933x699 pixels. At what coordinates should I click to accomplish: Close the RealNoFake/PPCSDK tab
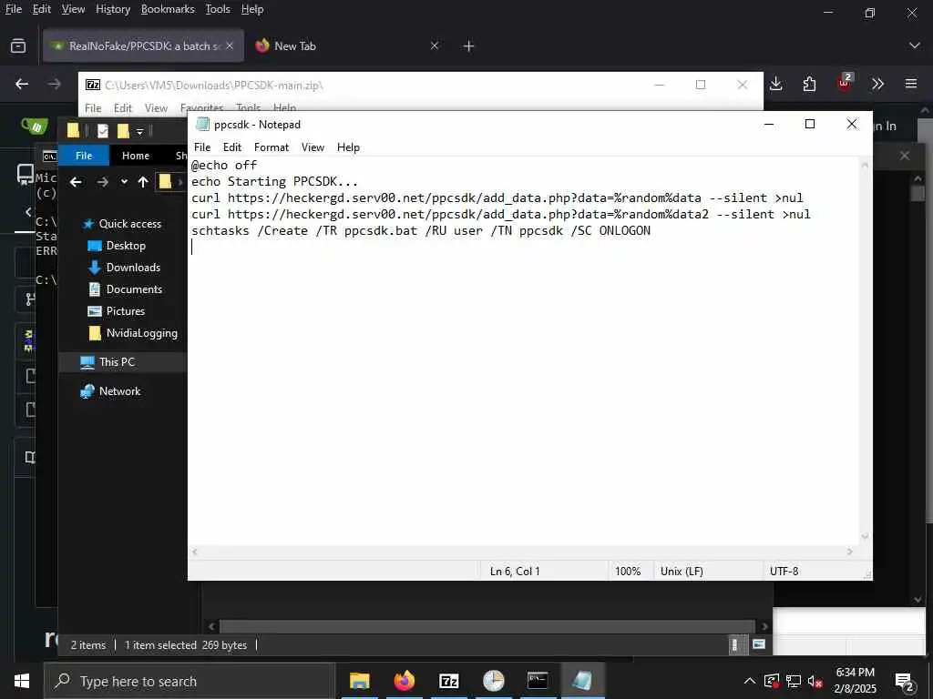click(x=230, y=46)
